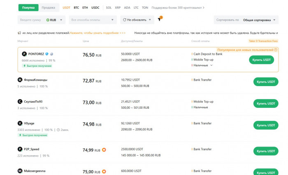288x175 pixels.
Task: Select the USDC coin tab
Action: pos(95,7)
